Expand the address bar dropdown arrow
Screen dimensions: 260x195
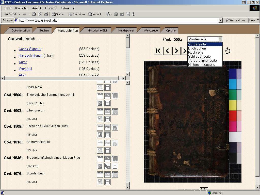[220, 20]
